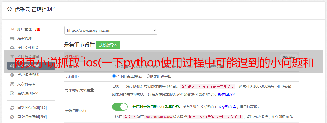Screen dimensions: 327x123
Task: Click the 手动运行测试 play icon
Action: [x=12, y=75]
